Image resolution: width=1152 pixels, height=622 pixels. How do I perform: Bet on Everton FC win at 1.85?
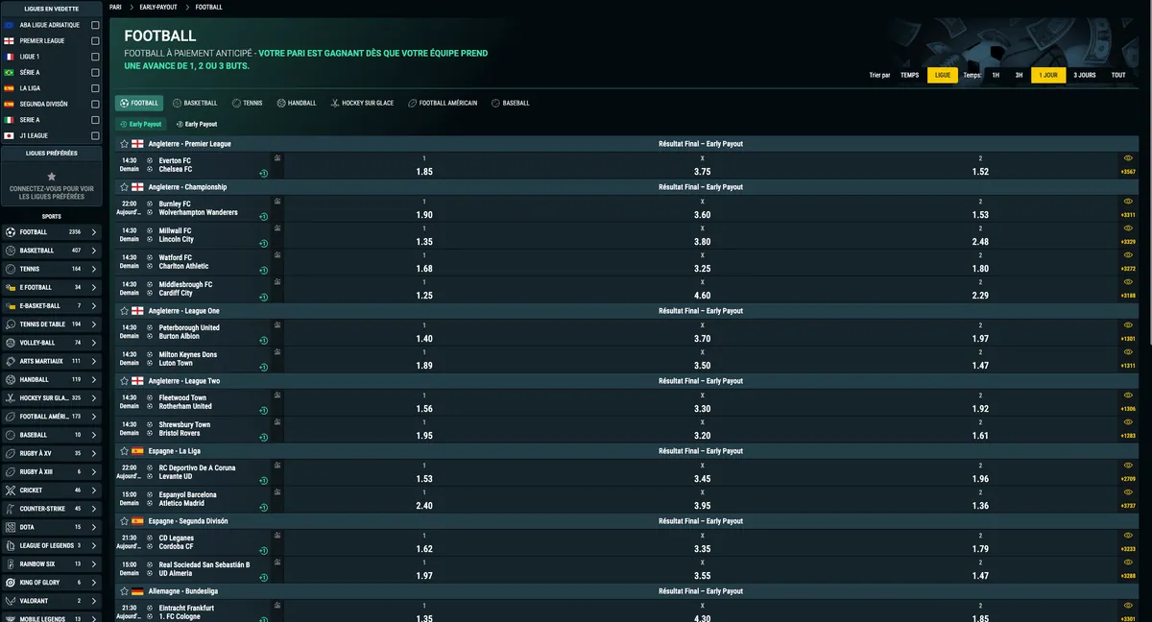click(x=424, y=165)
